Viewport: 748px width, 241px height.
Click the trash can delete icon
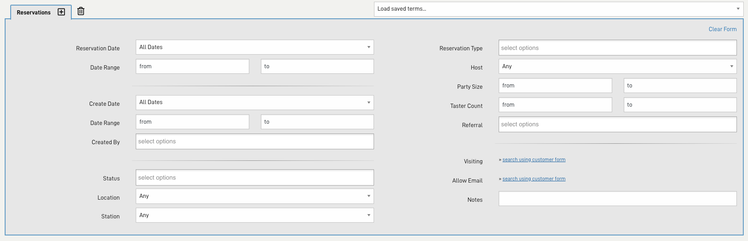coord(81,11)
